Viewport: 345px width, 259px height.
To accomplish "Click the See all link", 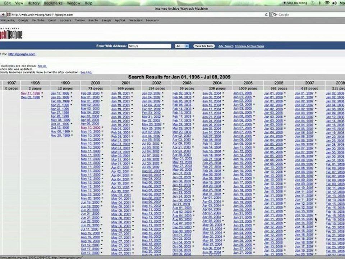I will 42,66.
